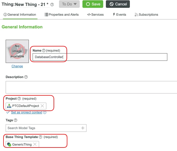Open help icon next to Thing title
The image size is (177, 151).
coord(52,5)
